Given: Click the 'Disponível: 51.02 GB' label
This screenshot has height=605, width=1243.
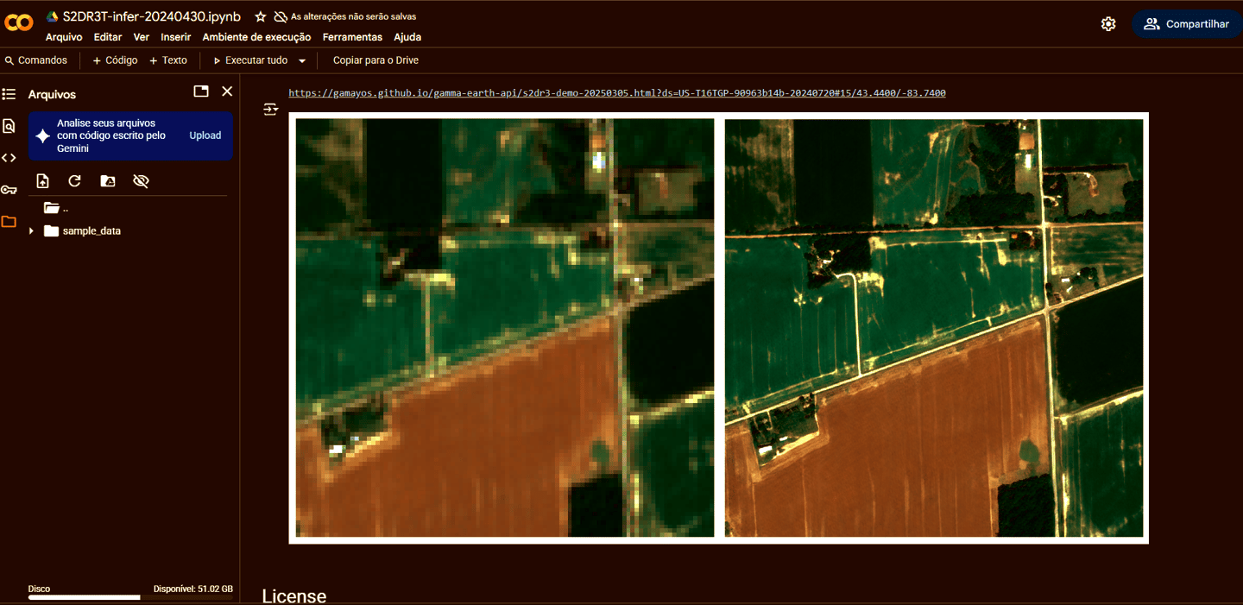Looking at the screenshot, I should (x=193, y=589).
